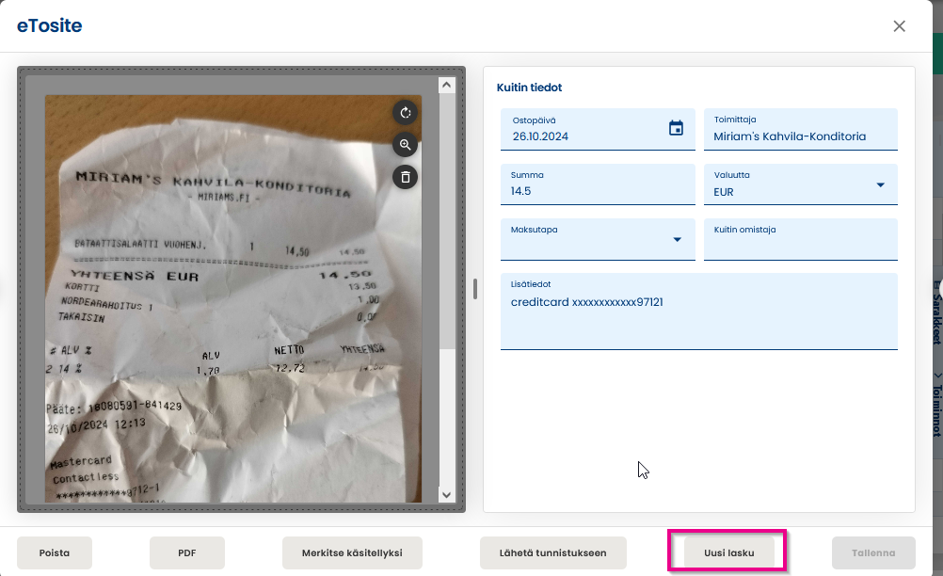The image size is (943, 576).
Task: Expand the Valuutta currency dropdown
Action: pos(881,185)
